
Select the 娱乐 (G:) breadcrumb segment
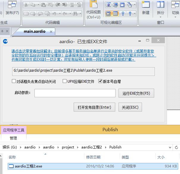(x=10, y=147)
